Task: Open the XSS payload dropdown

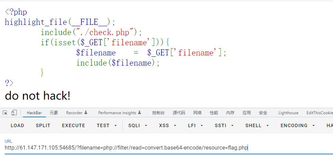Action: [x=168, y=125]
